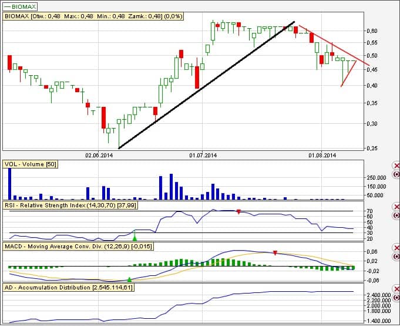400x327 pixels.
Task: Click red sell signal triangle on MACD
Action: tap(275, 252)
